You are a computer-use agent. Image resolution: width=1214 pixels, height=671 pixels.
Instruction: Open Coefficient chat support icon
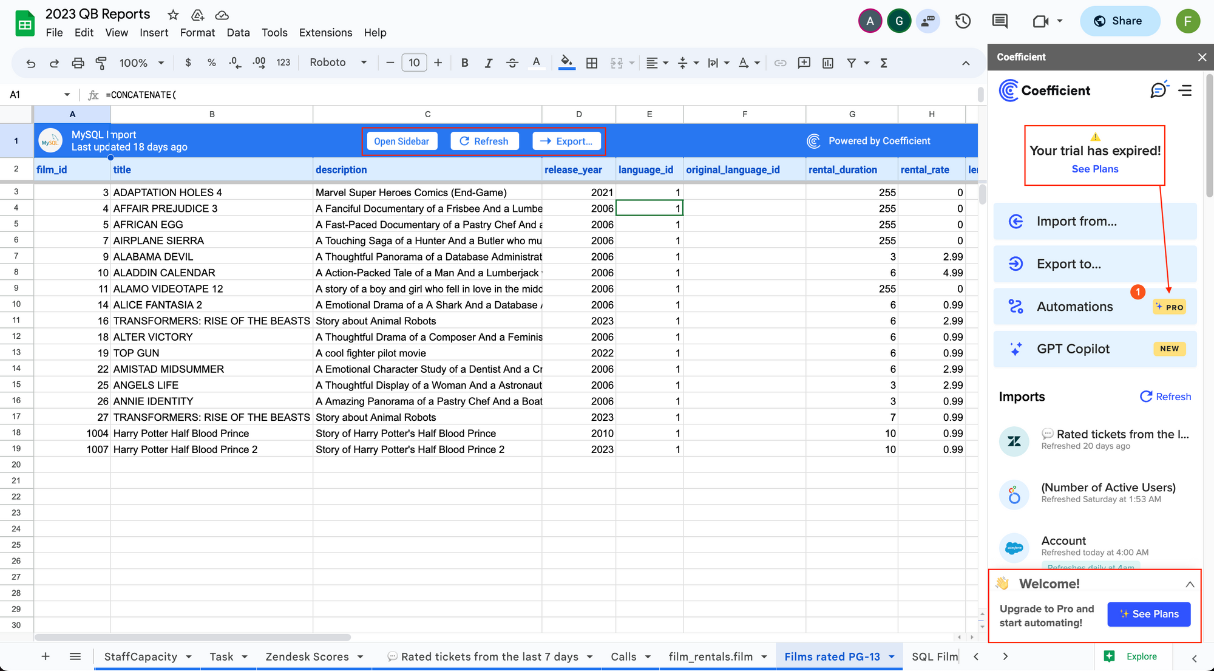[x=1159, y=90]
